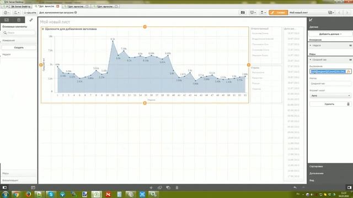This screenshot has height=198, width=353.
Task: Click the top orange resize handle of chart
Action: click(x=145, y=27)
